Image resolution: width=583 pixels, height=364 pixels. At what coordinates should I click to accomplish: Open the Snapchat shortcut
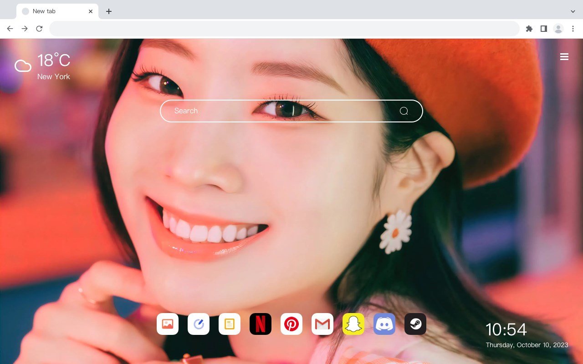pyautogui.click(x=353, y=324)
